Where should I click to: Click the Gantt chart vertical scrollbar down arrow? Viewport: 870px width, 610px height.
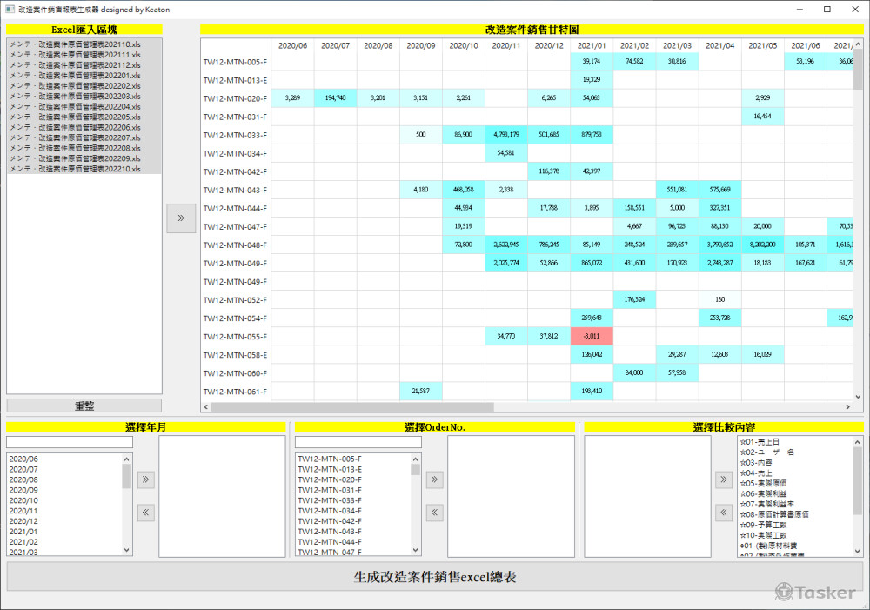[x=858, y=394]
